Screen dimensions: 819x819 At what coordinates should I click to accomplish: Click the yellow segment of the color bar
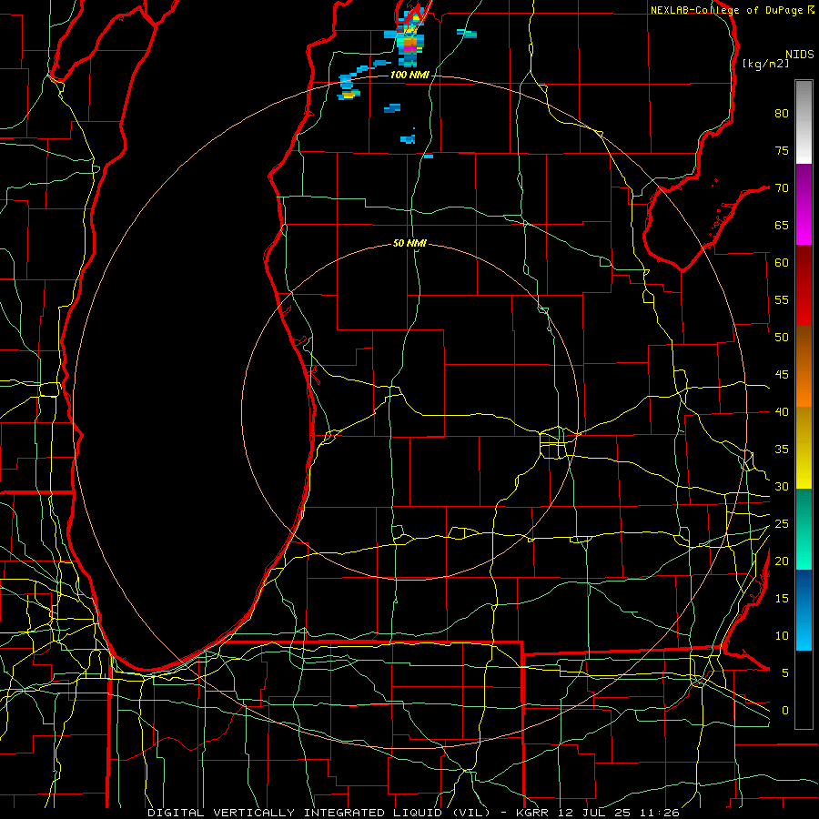point(804,448)
